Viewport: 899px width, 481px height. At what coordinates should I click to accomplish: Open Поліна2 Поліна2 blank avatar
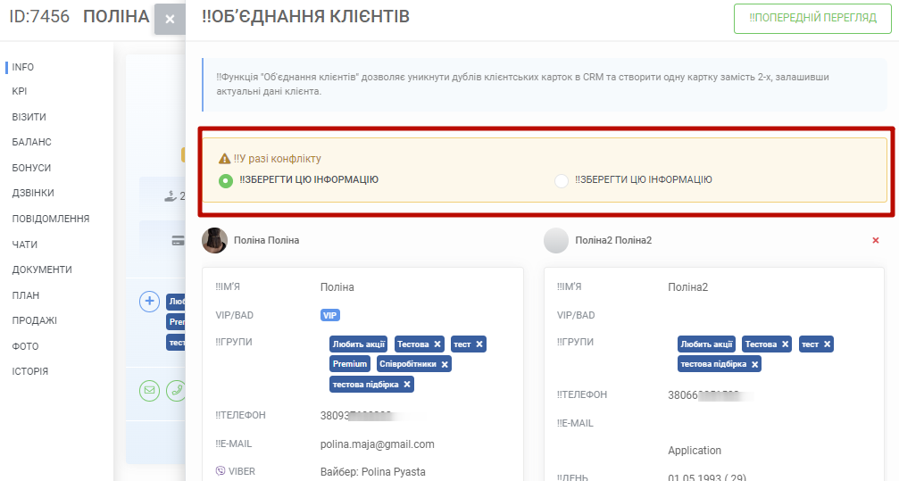coord(555,240)
